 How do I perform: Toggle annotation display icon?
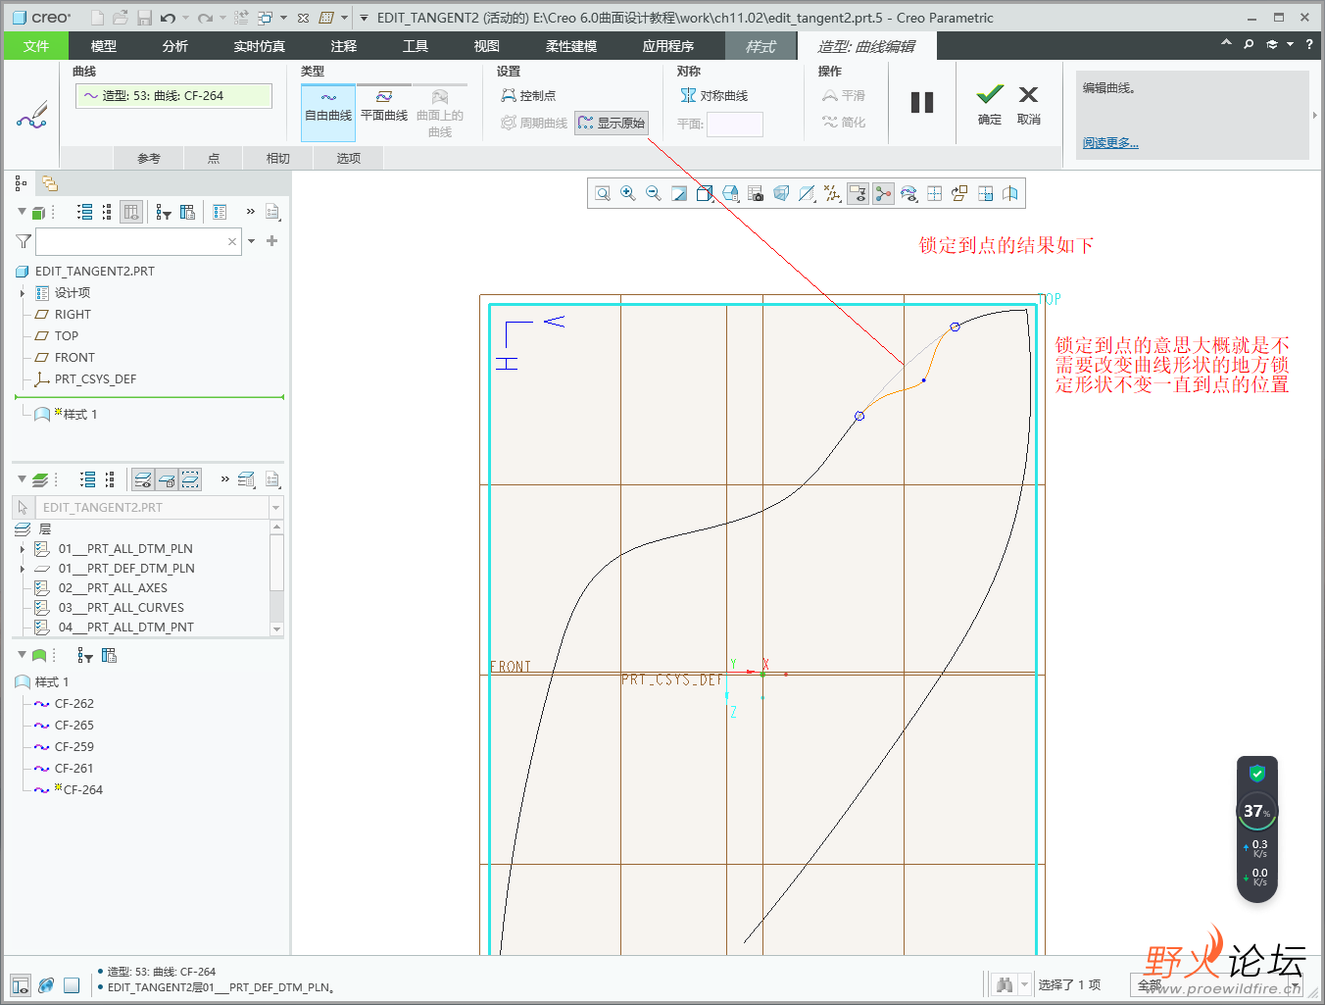point(858,193)
